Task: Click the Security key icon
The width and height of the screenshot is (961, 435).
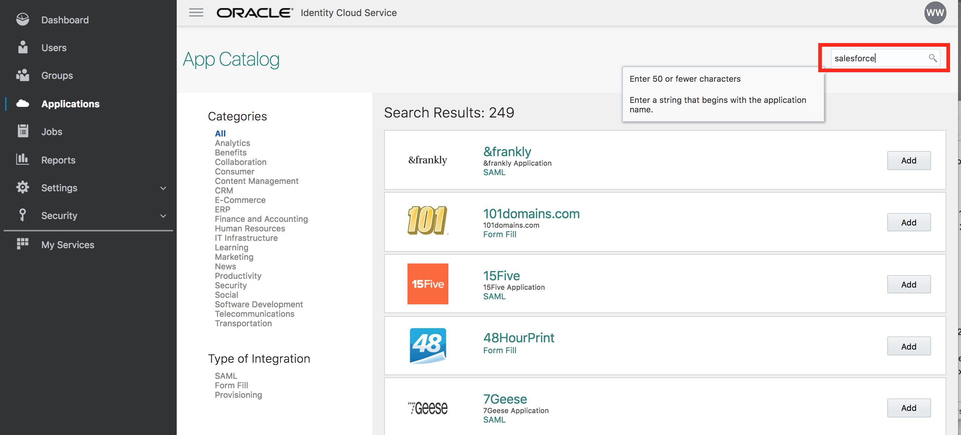Action: click(x=22, y=215)
